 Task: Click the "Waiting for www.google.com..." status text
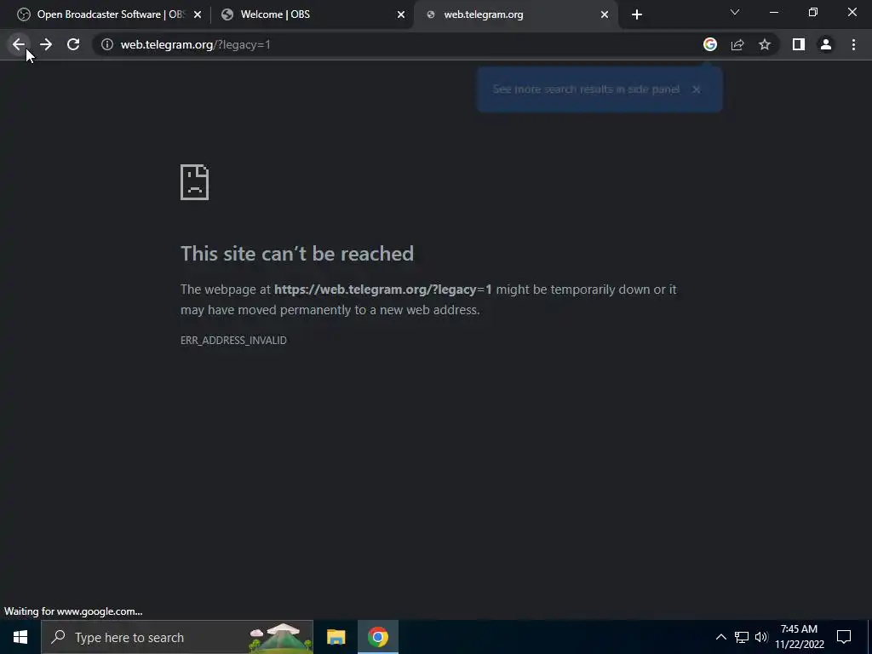73,611
